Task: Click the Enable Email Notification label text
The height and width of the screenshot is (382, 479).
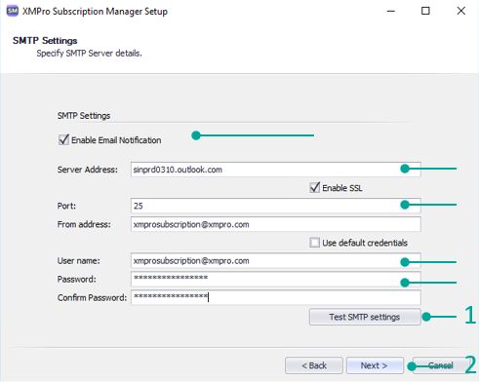Action: (x=116, y=140)
